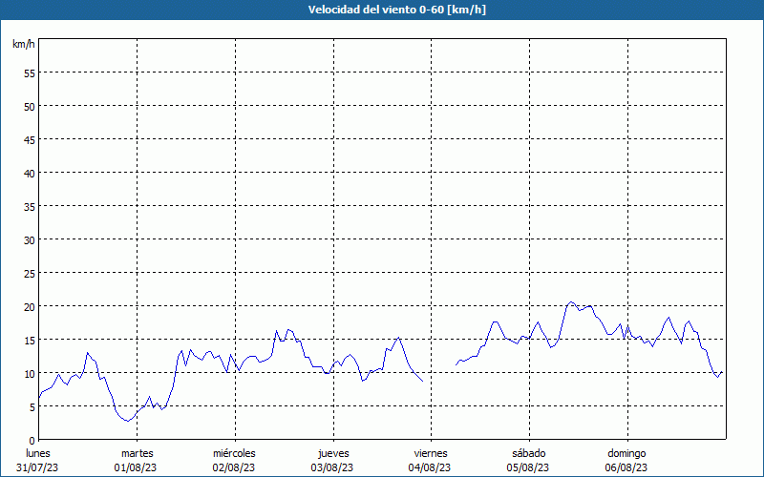764x477 pixels.
Task: Click the '40' y-axis label
Action: (30, 176)
